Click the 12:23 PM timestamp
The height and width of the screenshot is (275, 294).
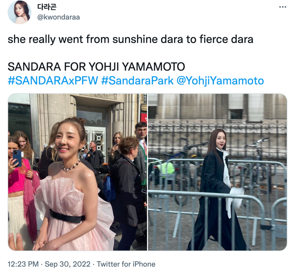23,264
